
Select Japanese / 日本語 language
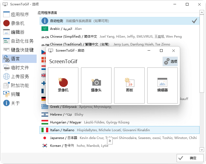[119, 138]
